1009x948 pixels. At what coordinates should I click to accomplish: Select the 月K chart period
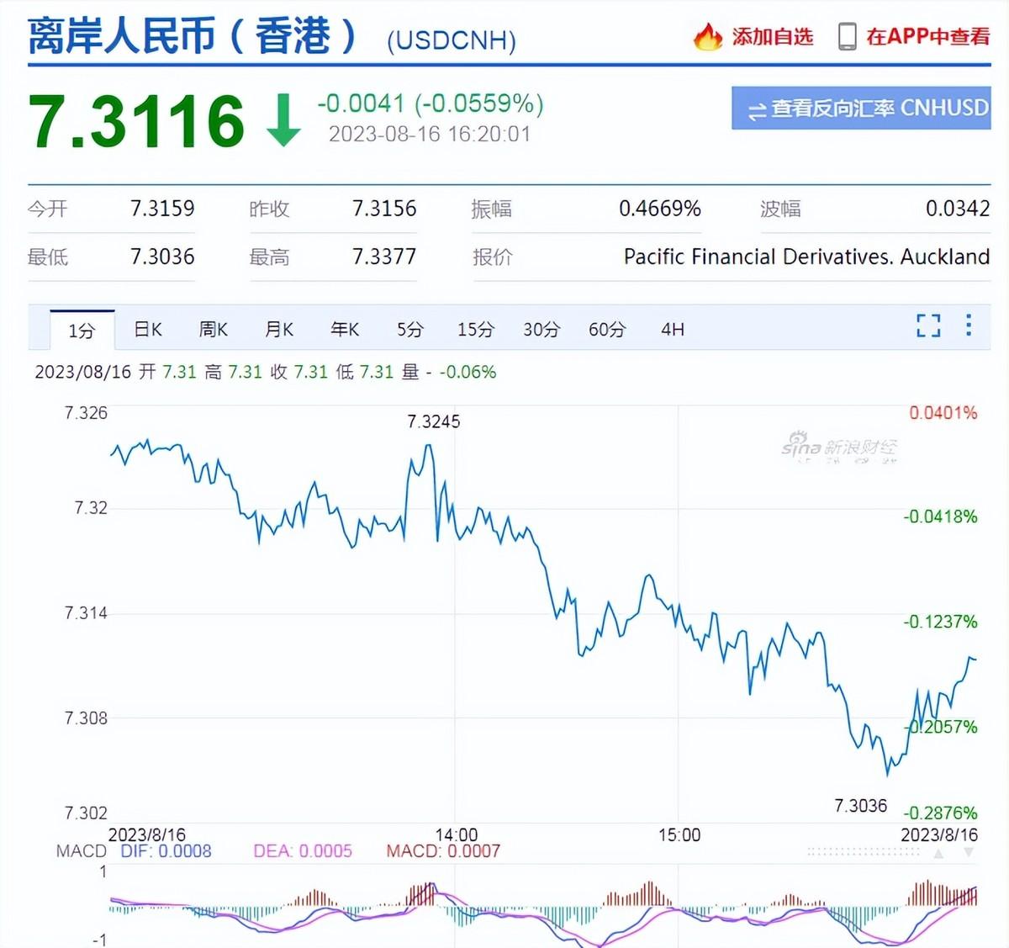pos(278,330)
